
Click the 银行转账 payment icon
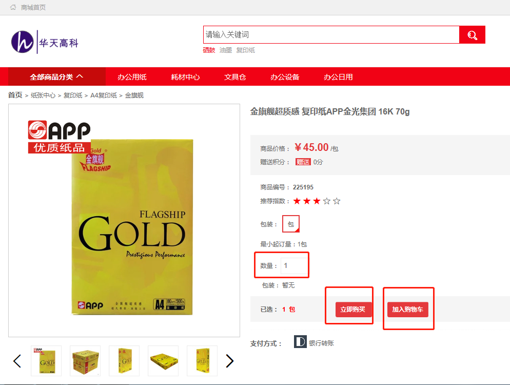(300, 342)
